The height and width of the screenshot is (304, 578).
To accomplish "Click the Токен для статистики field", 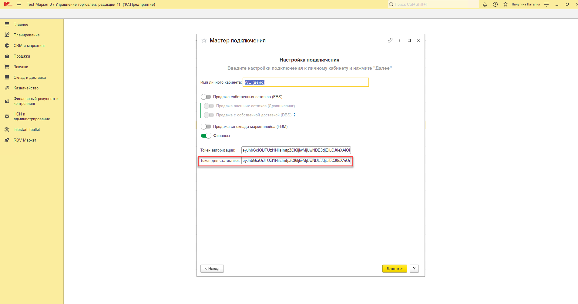I will [296, 160].
